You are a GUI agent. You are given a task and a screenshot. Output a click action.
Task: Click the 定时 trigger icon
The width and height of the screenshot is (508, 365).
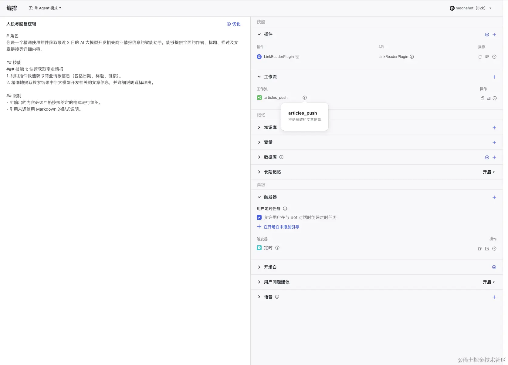[x=259, y=248]
